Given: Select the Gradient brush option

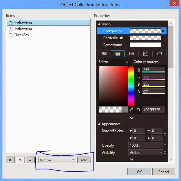Looking at the screenshot, I should pyautogui.click(x=132, y=54).
